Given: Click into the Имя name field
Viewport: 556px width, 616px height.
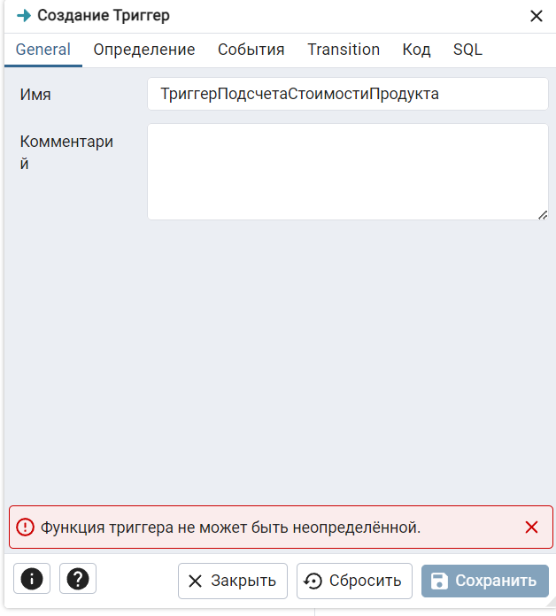Looking at the screenshot, I should coord(348,94).
